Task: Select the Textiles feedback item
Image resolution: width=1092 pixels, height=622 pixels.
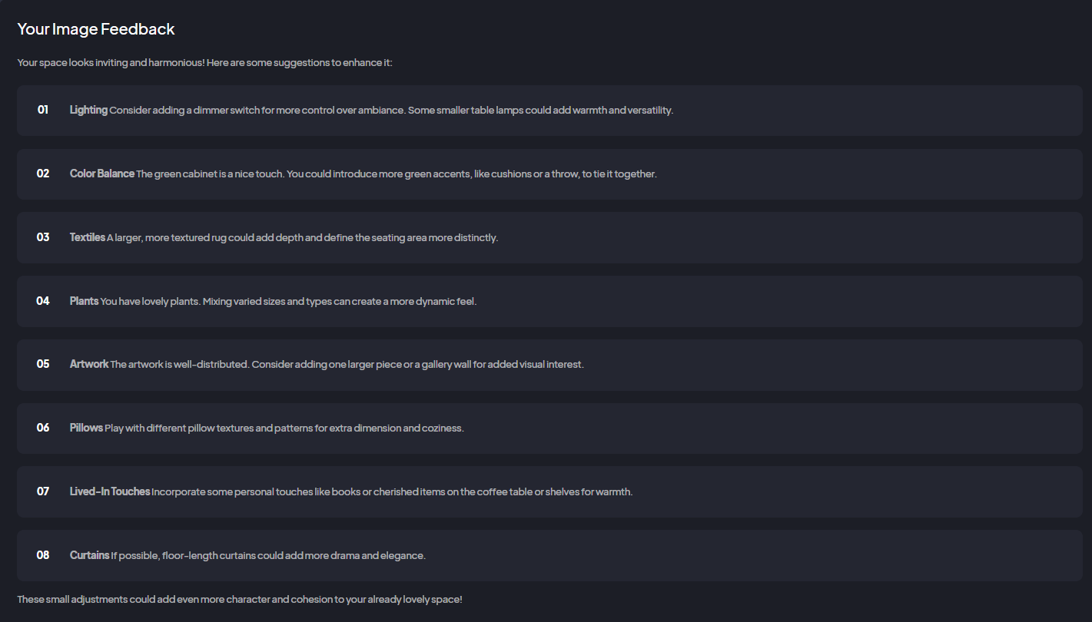Action: tap(88, 237)
